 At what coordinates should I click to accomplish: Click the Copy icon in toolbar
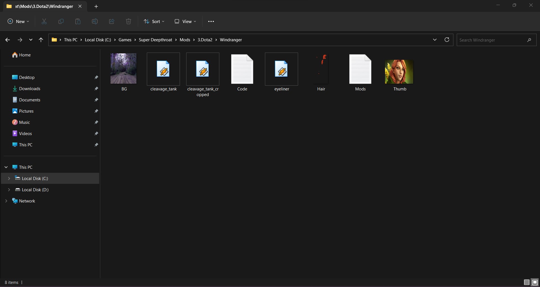click(61, 21)
